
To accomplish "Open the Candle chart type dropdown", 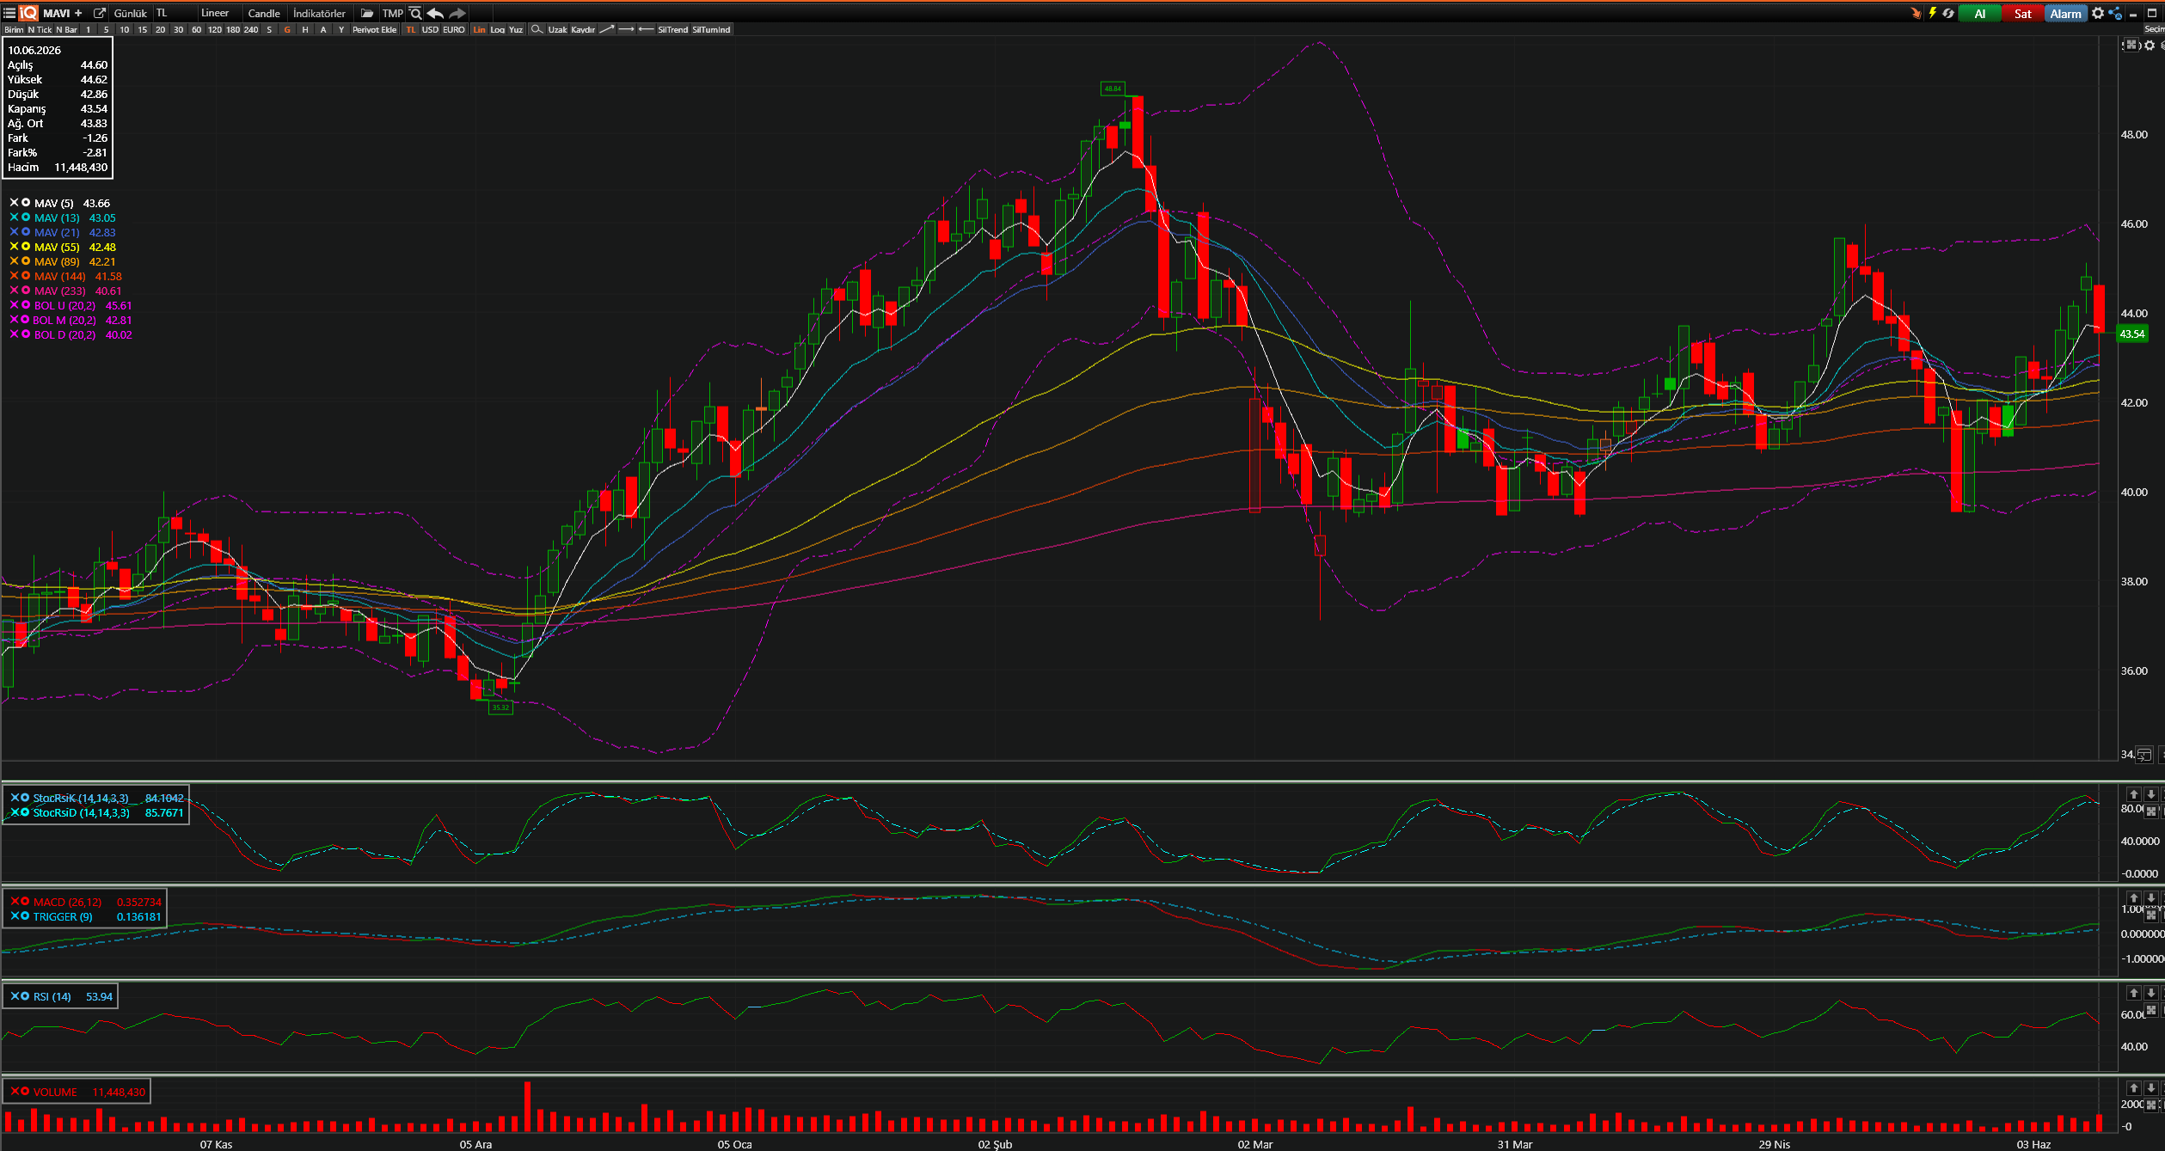I will pyautogui.click(x=264, y=13).
